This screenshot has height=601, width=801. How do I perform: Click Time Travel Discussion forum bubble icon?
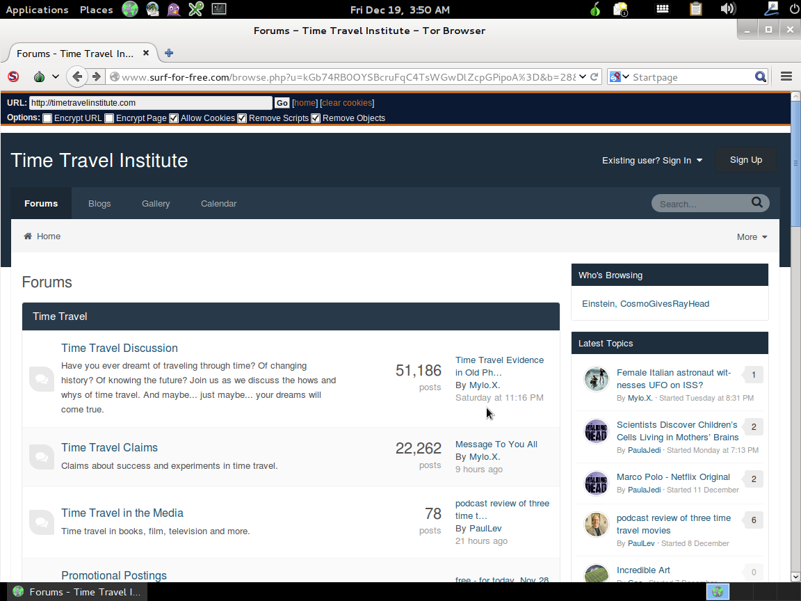42,379
